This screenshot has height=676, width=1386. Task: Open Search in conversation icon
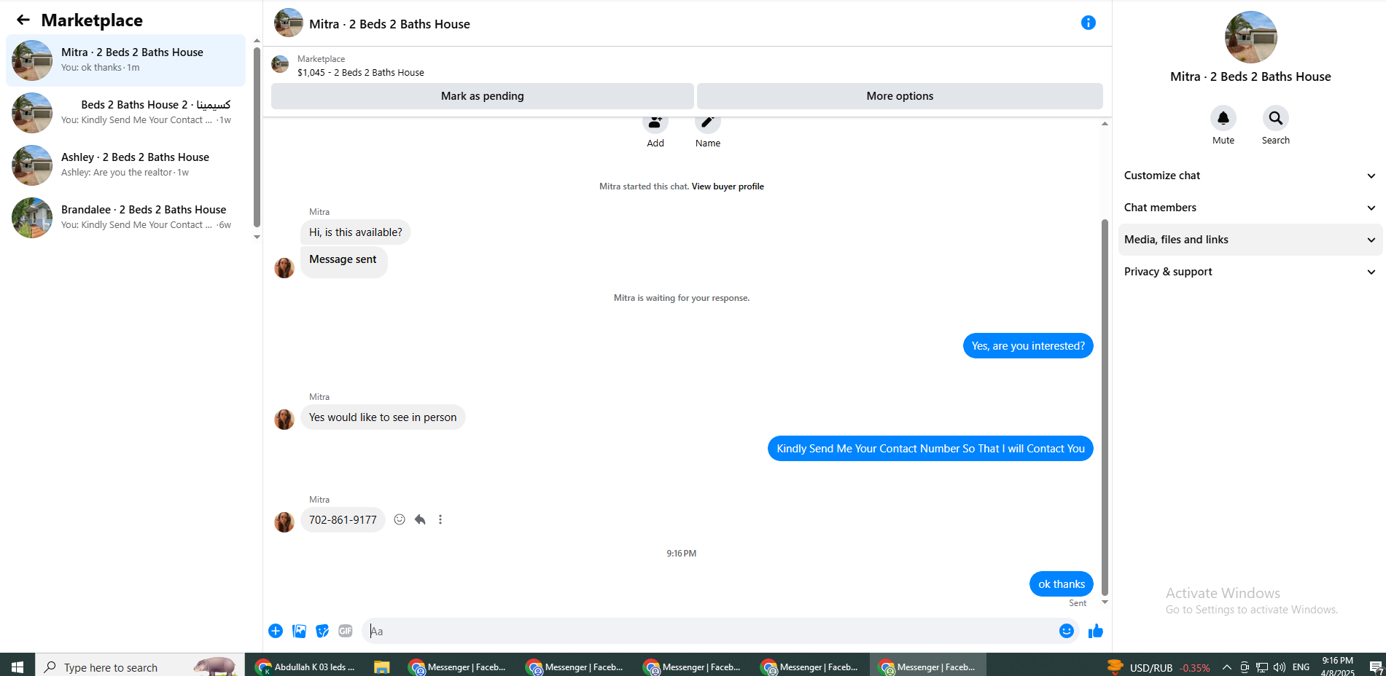click(1275, 118)
